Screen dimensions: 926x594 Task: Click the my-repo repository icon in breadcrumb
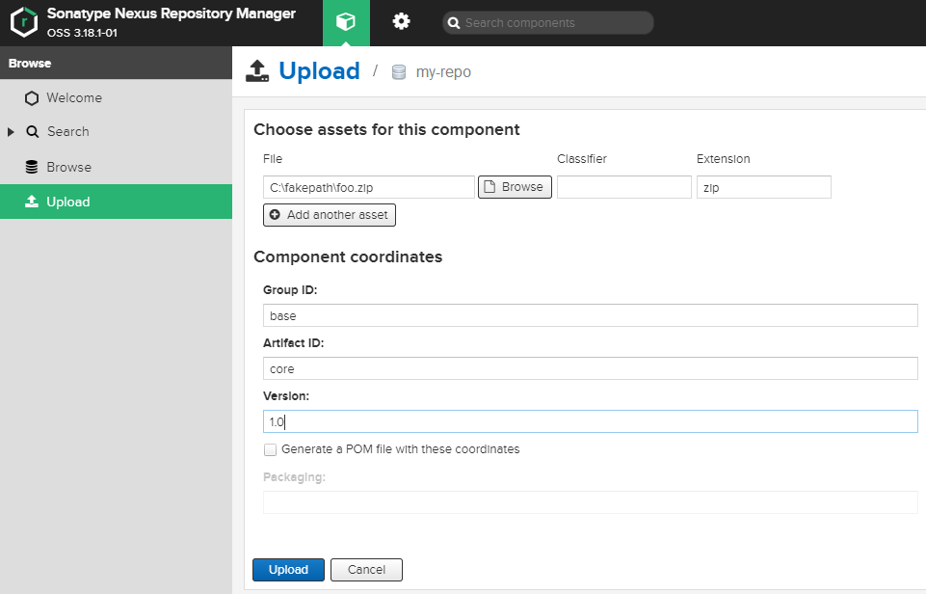click(399, 71)
